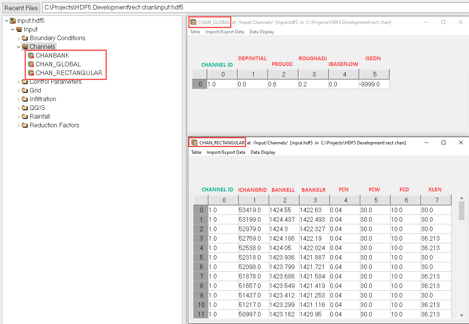This screenshot has height=324, width=469.
Task: Select the Control Parameters tree item
Action: pos(55,82)
